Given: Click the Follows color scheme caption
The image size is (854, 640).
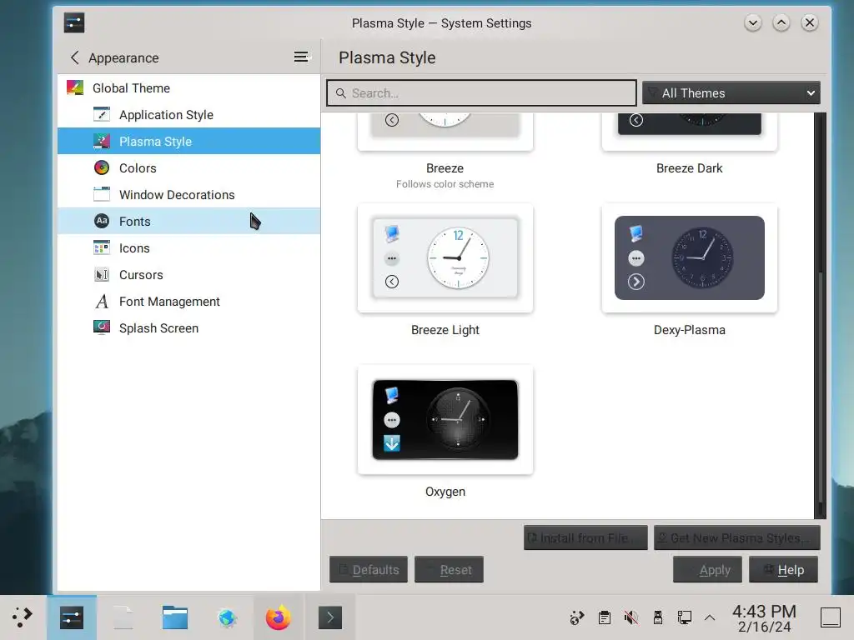Looking at the screenshot, I should pos(445,184).
